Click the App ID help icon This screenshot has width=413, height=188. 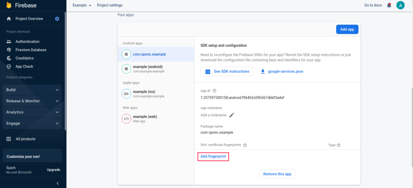pos(215,91)
